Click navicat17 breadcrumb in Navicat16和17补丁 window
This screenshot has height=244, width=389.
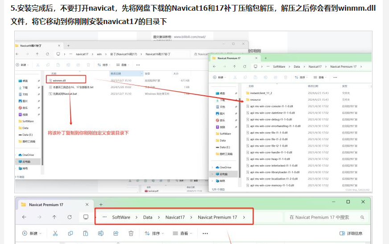[x=82, y=54]
